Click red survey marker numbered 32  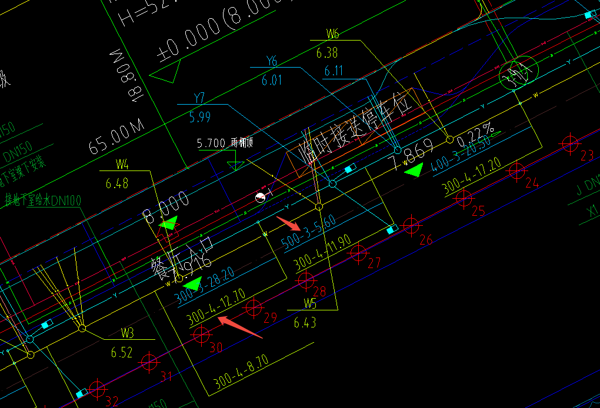pos(97,389)
